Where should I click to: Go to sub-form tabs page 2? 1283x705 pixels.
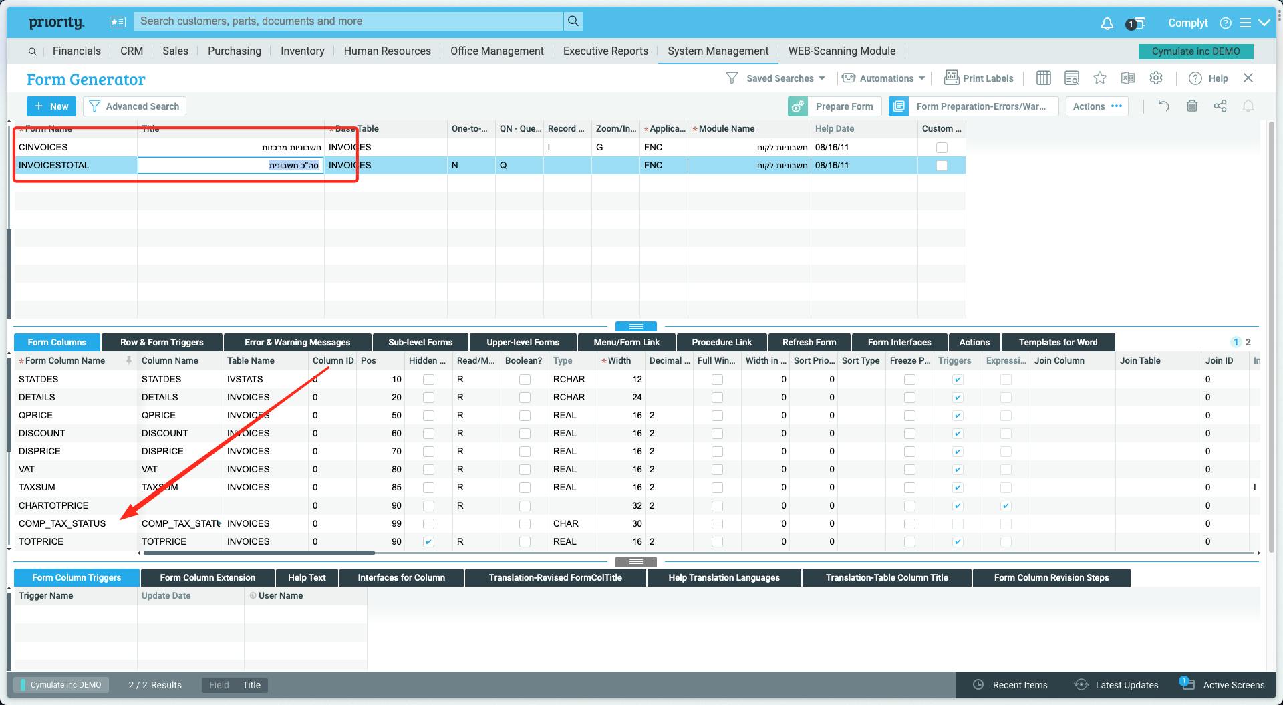click(1248, 342)
